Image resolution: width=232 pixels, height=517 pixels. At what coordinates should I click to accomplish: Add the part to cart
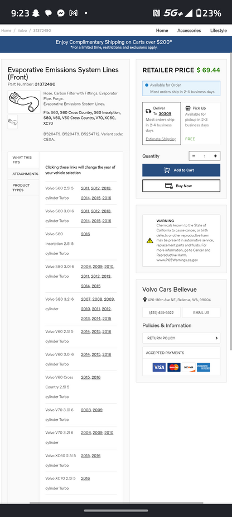(181, 170)
